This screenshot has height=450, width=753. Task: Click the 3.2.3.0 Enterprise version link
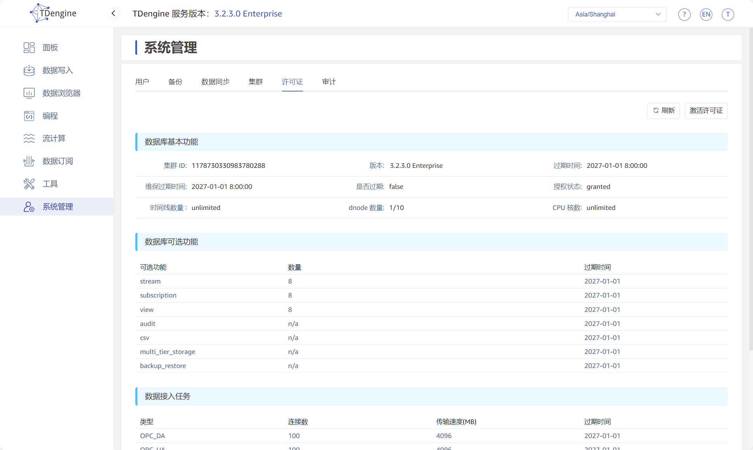point(248,14)
